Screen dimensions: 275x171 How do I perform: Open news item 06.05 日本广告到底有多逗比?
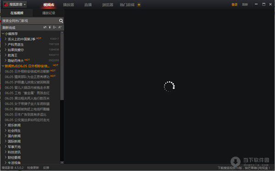26,114
